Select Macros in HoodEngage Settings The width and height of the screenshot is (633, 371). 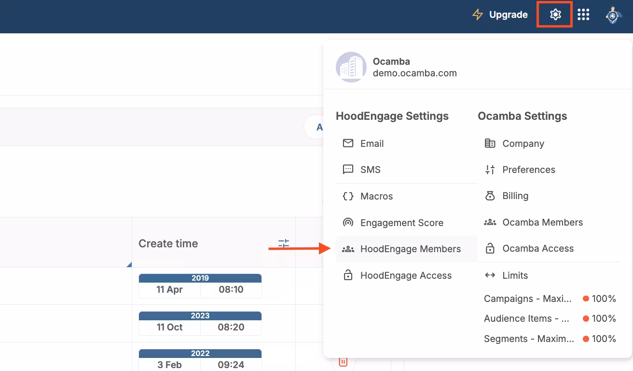pyautogui.click(x=376, y=196)
